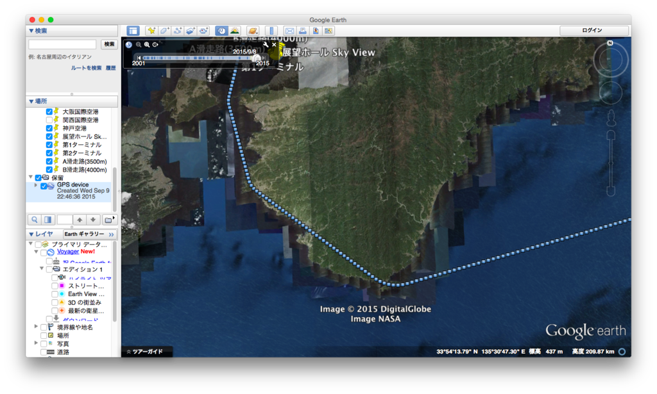Click the move joystick navigation control

[611, 92]
